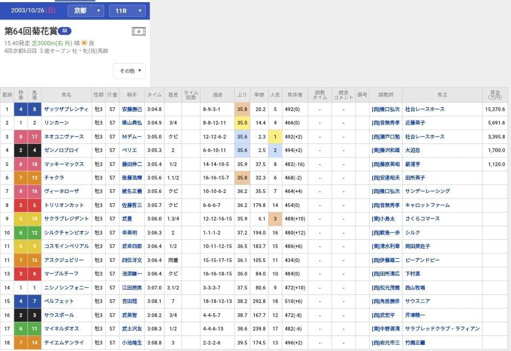
Task: Click the 上り column header
Action: pos(242,95)
